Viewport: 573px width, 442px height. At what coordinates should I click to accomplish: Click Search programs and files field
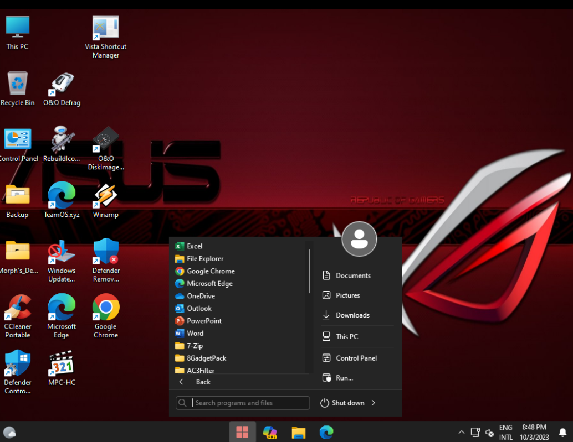click(243, 403)
